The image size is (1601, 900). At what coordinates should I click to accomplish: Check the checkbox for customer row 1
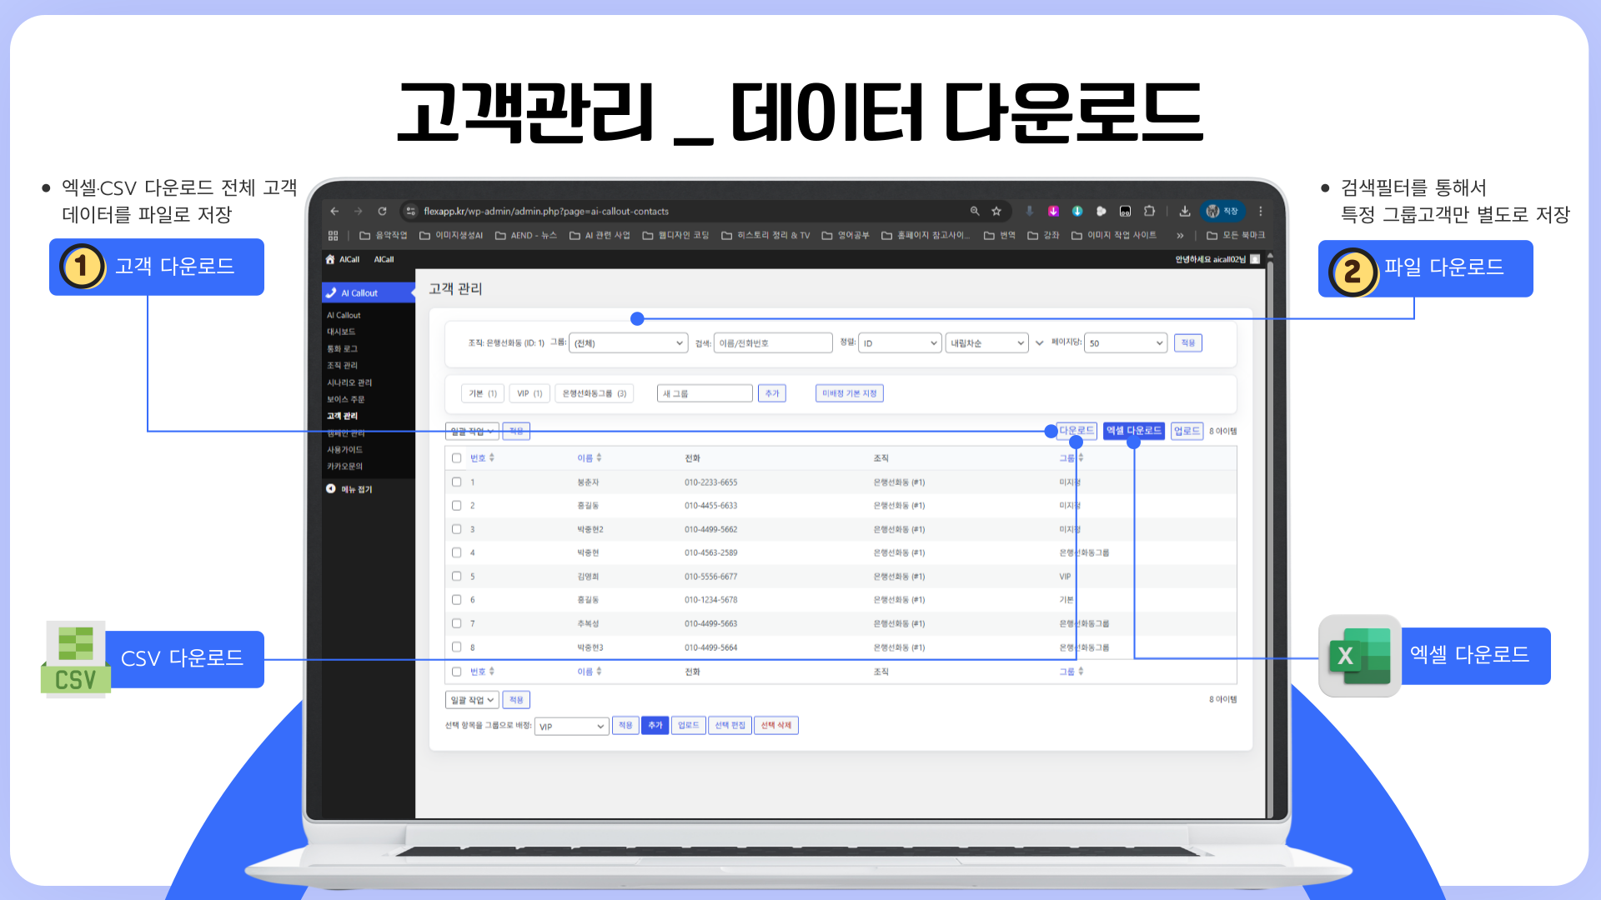coord(456,482)
